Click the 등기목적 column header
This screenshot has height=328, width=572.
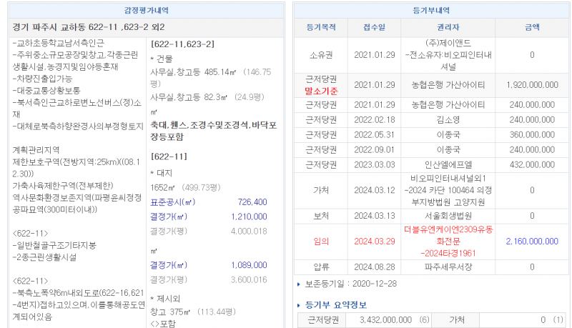point(321,27)
